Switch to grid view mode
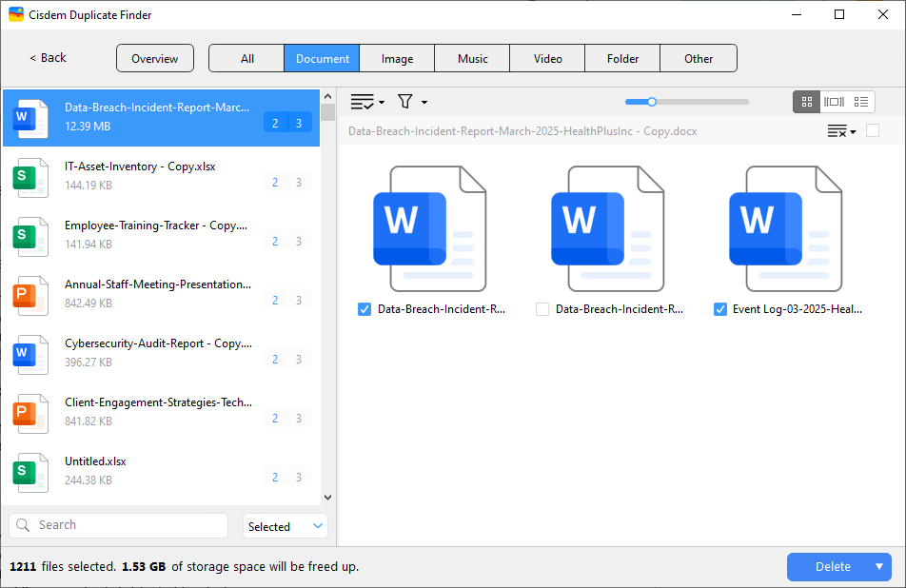The width and height of the screenshot is (906, 588). pos(806,102)
